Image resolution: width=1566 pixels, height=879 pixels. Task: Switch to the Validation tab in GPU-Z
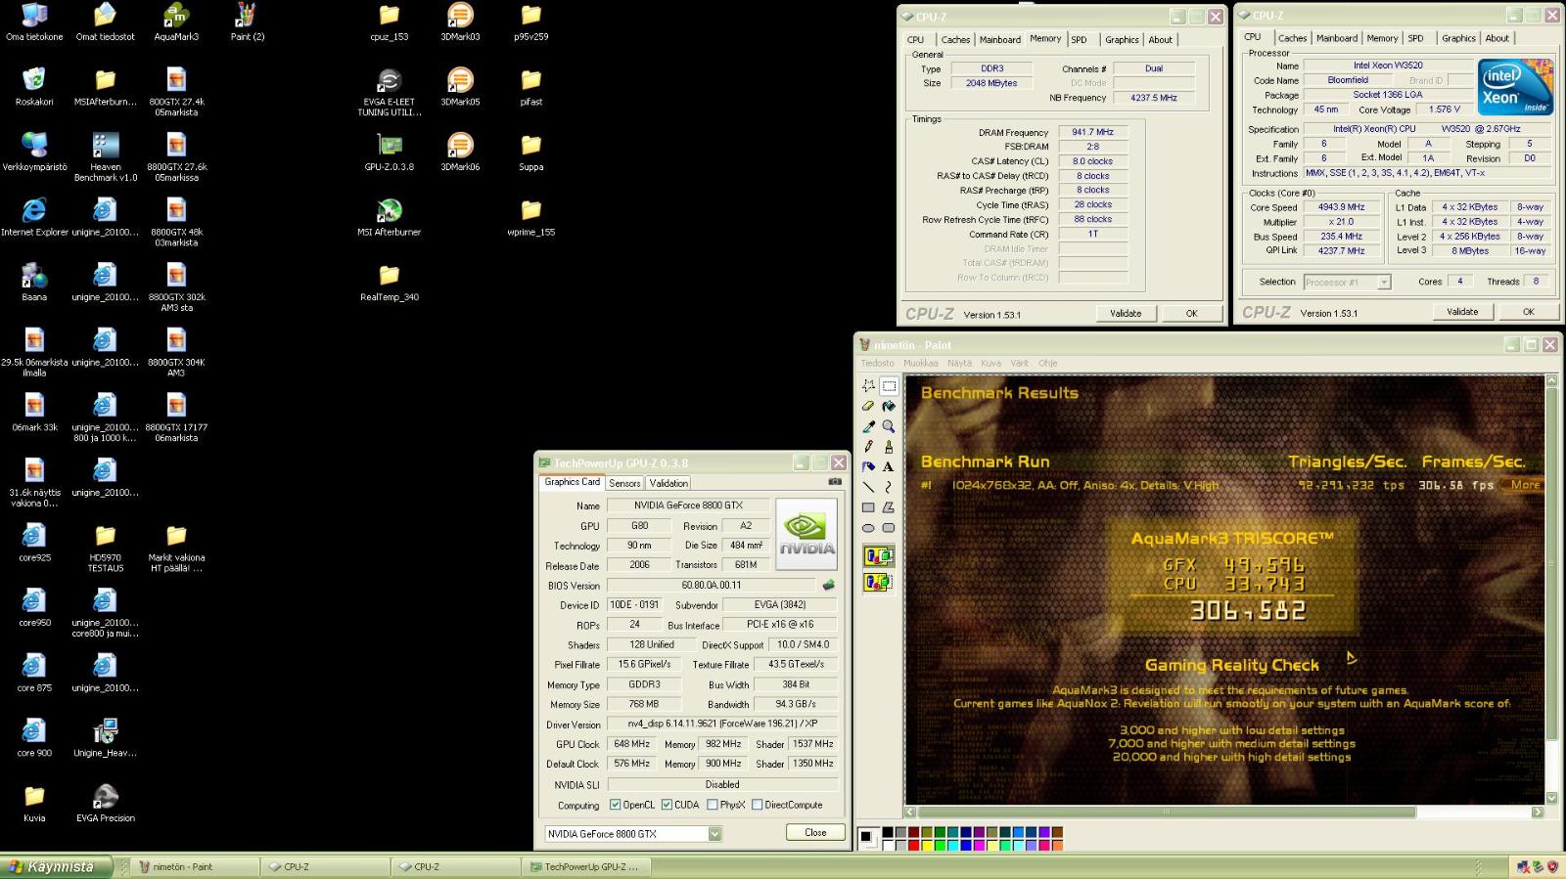pos(668,483)
